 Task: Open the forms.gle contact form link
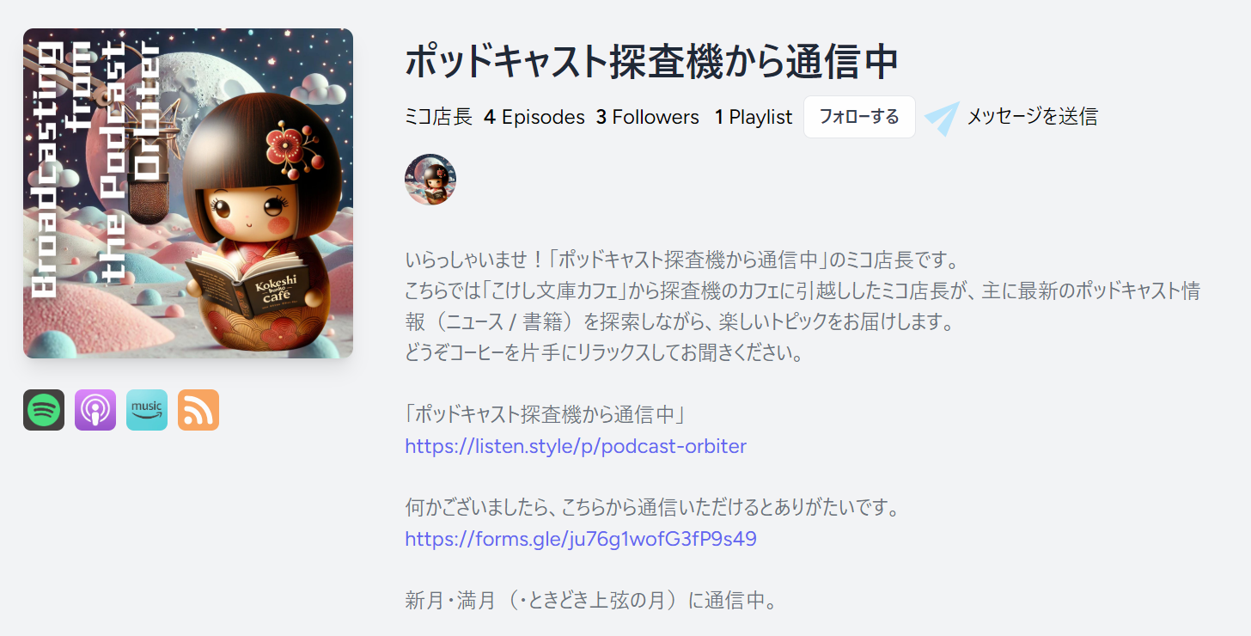click(581, 539)
